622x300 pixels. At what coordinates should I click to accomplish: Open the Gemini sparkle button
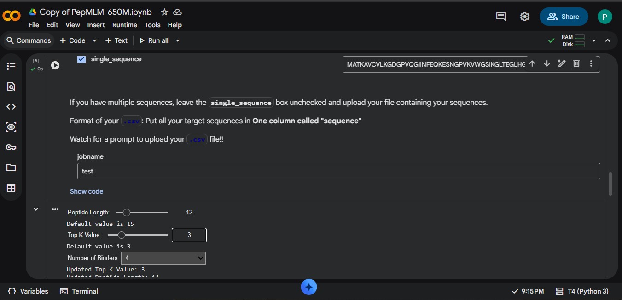(309, 287)
